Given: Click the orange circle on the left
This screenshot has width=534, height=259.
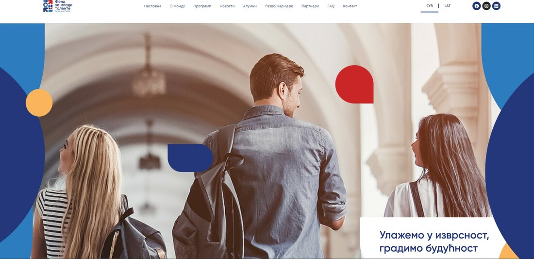Looking at the screenshot, I should coord(39,103).
